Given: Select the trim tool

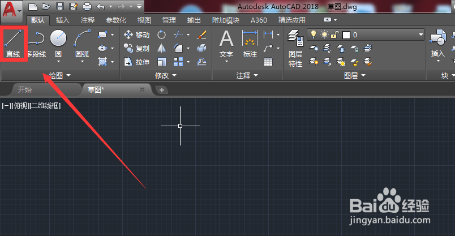Looking at the screenshot, I should [178, 35].
